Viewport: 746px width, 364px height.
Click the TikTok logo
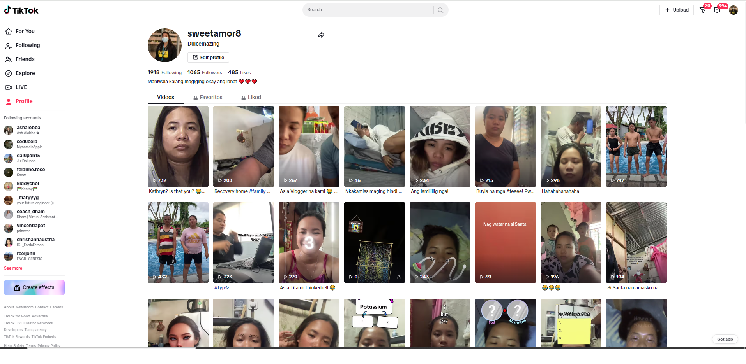tap(21, 10)
